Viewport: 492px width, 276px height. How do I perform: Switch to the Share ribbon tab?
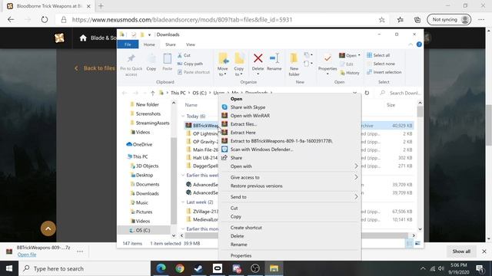click(171, 44)
